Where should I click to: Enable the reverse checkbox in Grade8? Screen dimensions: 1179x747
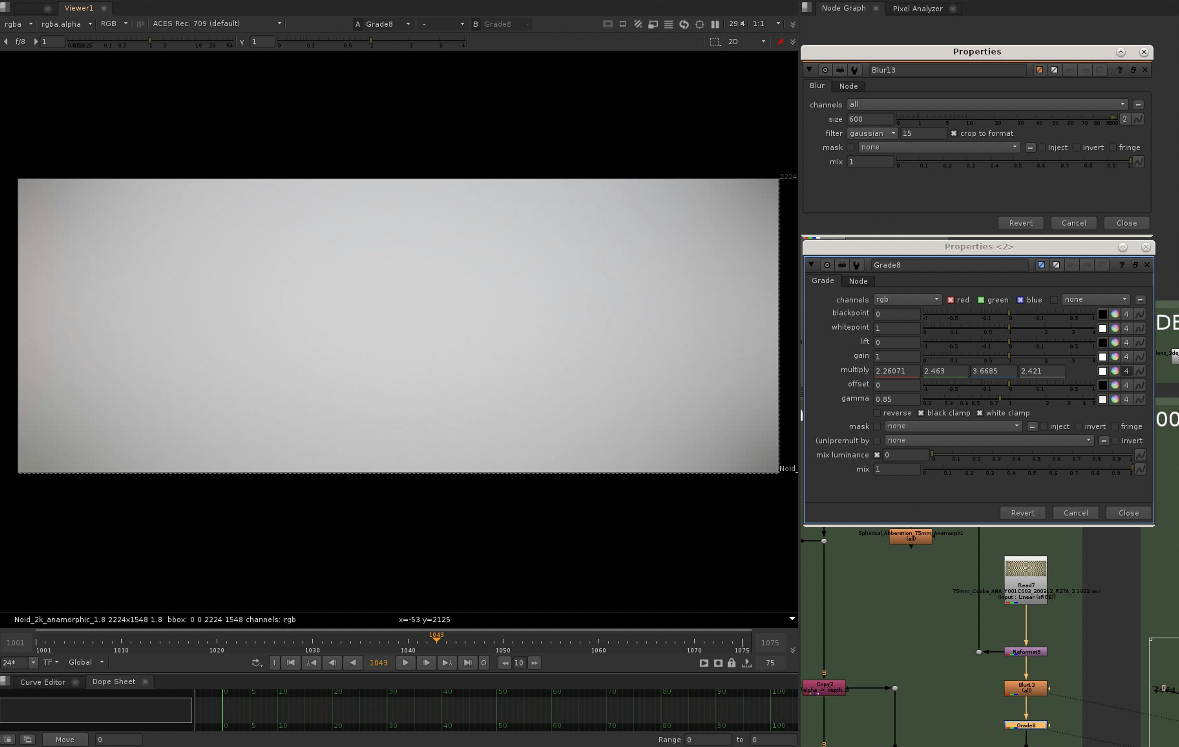[877, 413]
